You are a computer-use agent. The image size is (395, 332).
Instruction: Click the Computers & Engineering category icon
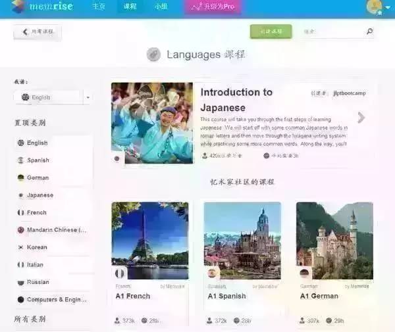tap(21, 300)
